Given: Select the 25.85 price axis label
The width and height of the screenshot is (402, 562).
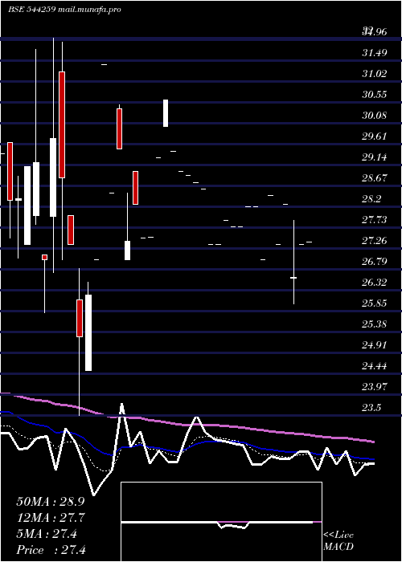Looking at the screenshot, I should tap(375, 303).
